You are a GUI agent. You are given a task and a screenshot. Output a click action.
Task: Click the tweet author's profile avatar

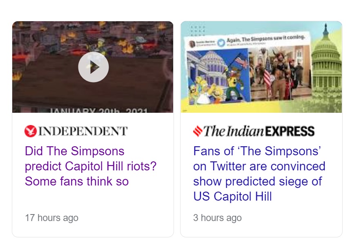coord(192,44)
